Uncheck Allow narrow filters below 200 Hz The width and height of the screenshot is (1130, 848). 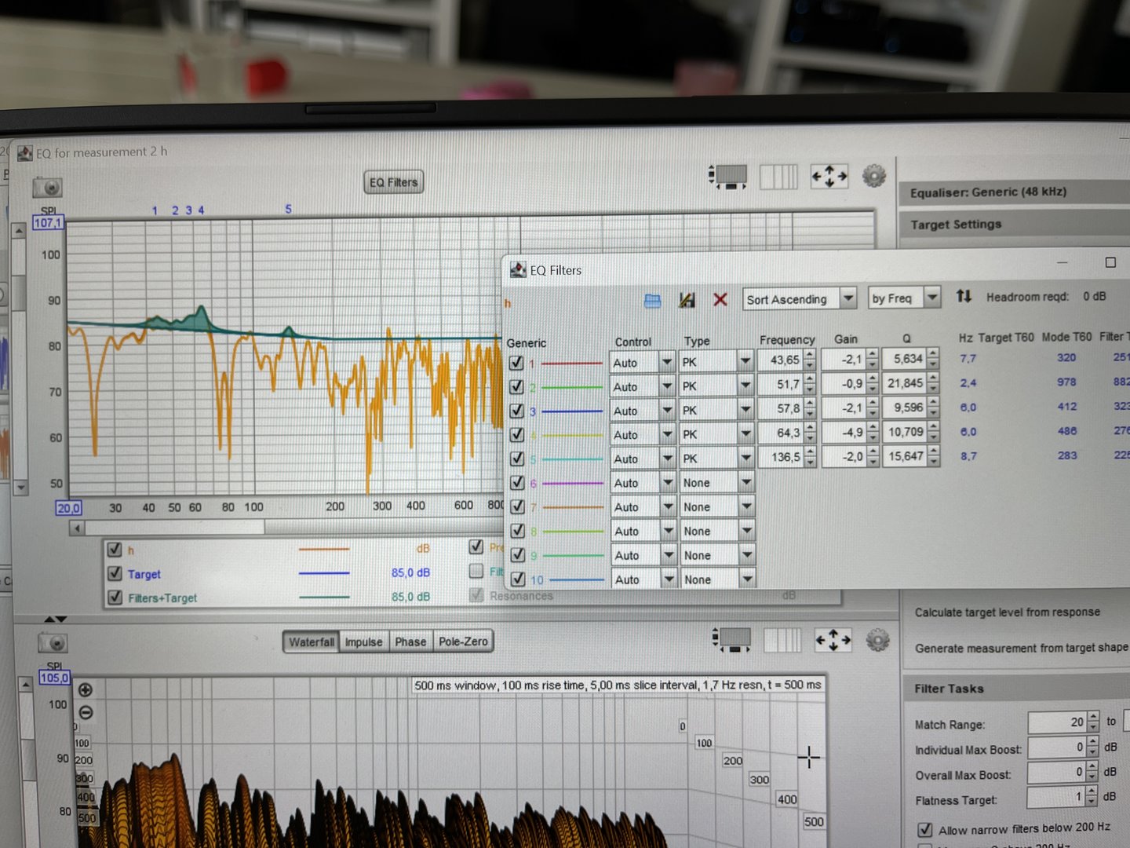(924, 829)
